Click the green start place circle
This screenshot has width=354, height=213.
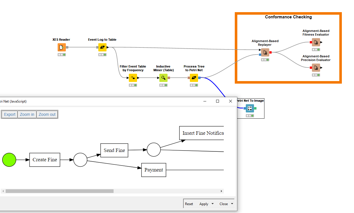[x=9, y=160]
